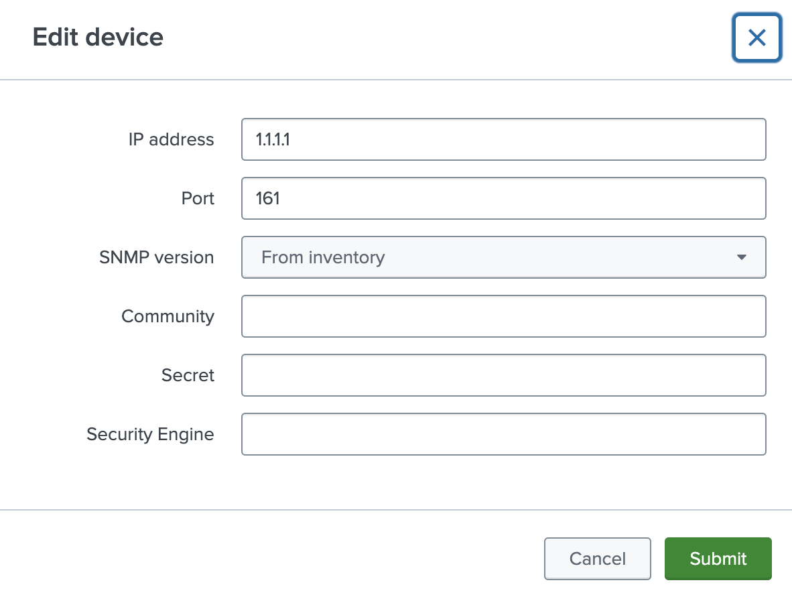Place cursor on the 161 port value
This screenshot has width=792, height=607.
coord(268,198)
